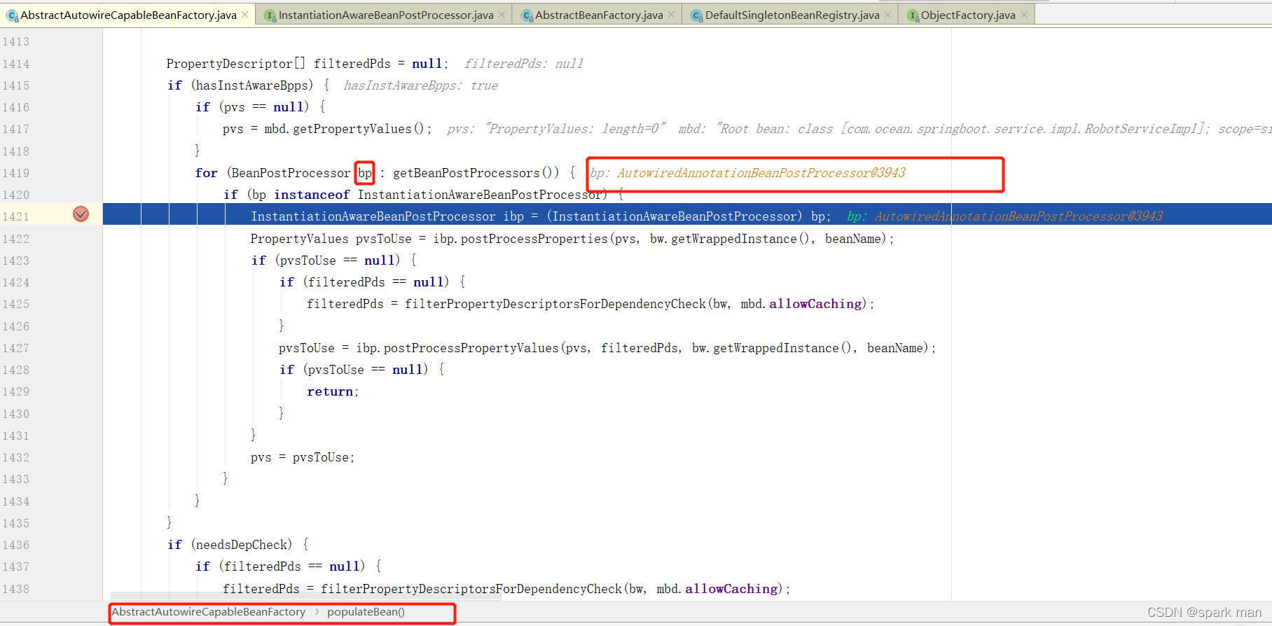Open ObjectFactory.java tab
This screenshot has width=1272, height=626.
coord(967,15)
